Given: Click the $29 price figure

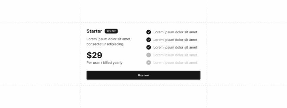Looking at the screenshot, I should pyautogui.click(x=94, y=55).
